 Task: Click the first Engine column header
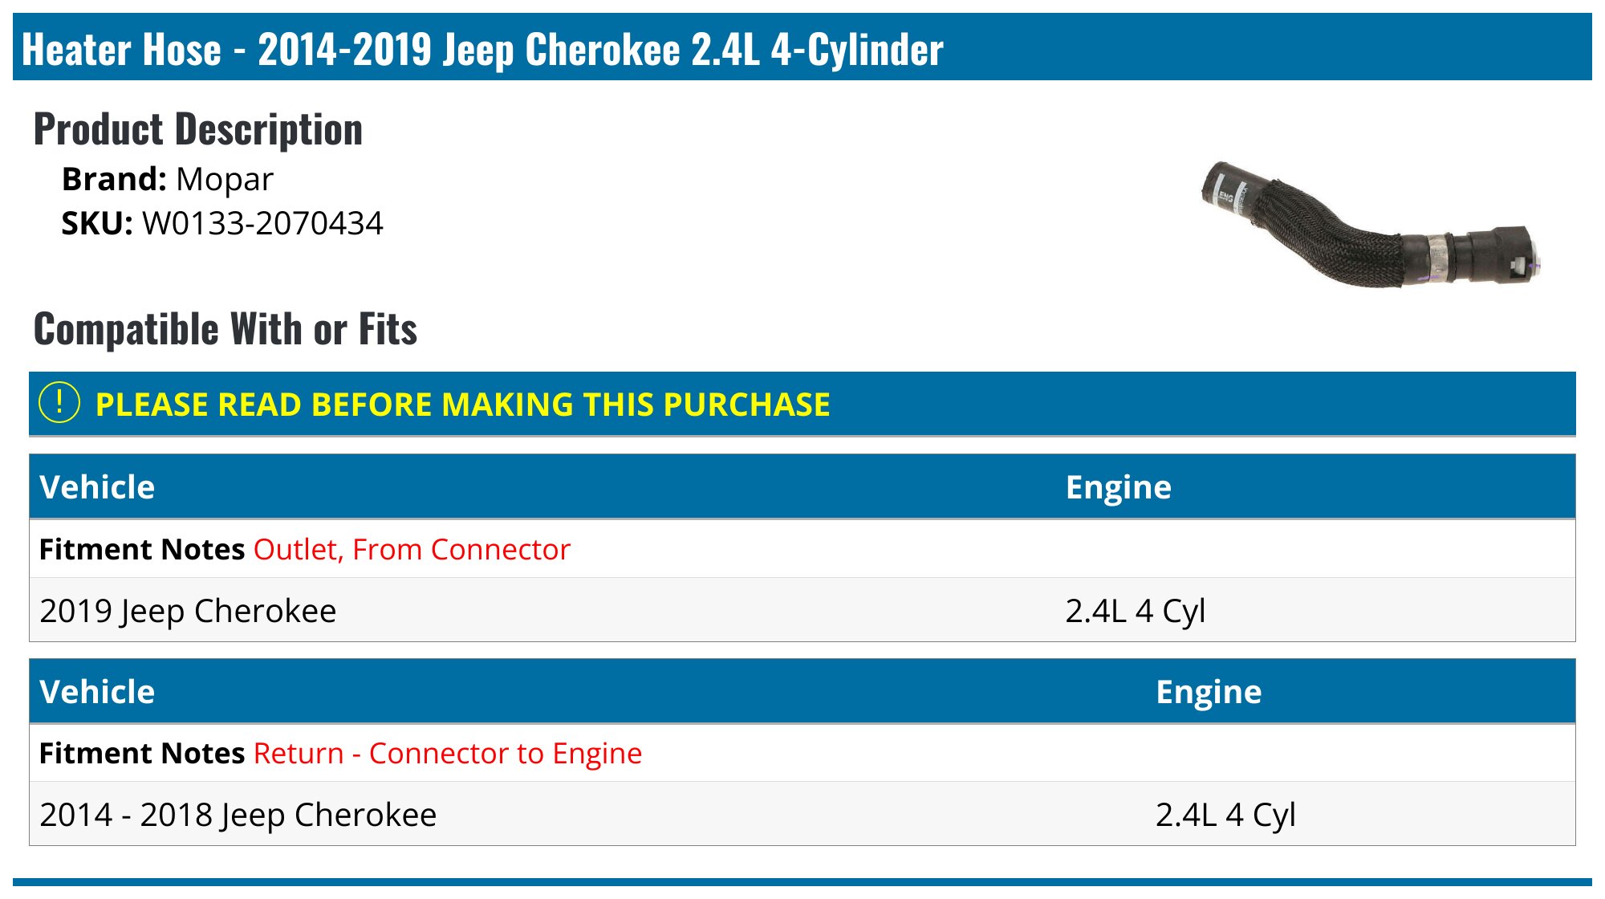1119,487
